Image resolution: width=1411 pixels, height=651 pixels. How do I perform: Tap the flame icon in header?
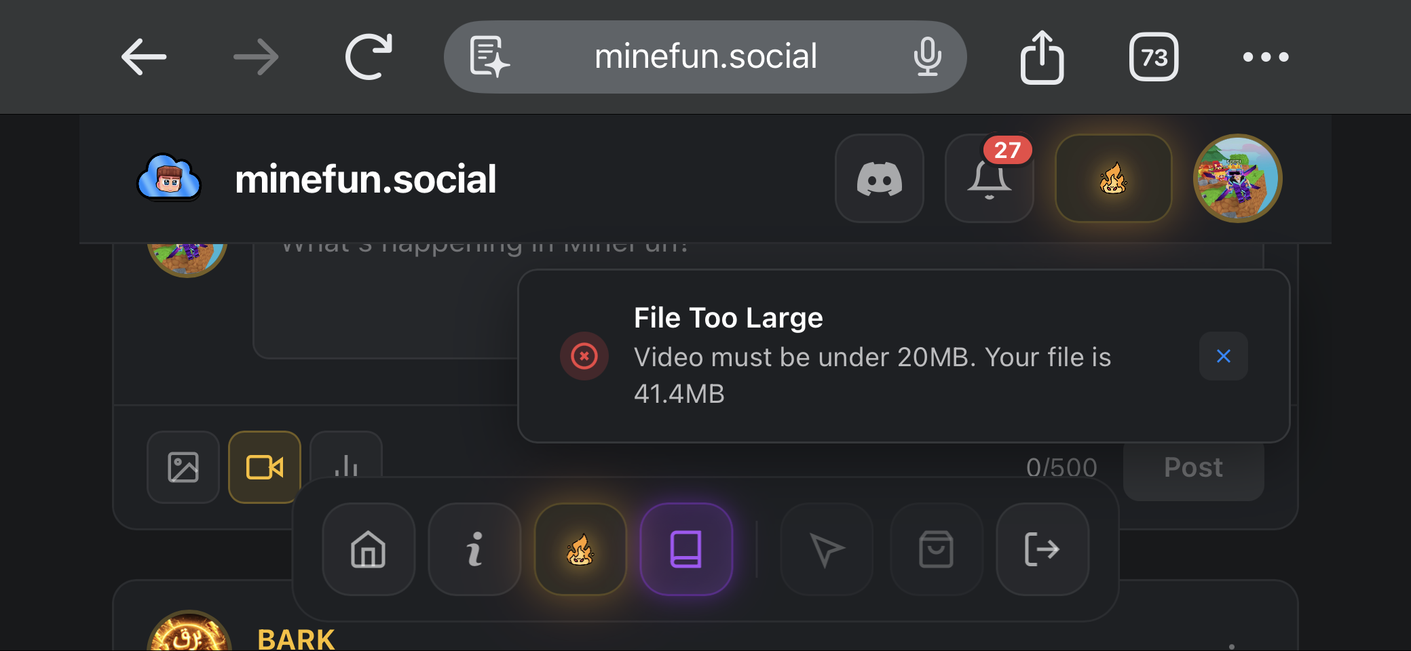click(1113, 179)
